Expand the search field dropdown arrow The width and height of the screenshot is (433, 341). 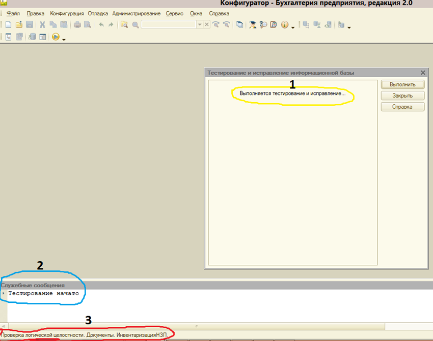(199, 24)
